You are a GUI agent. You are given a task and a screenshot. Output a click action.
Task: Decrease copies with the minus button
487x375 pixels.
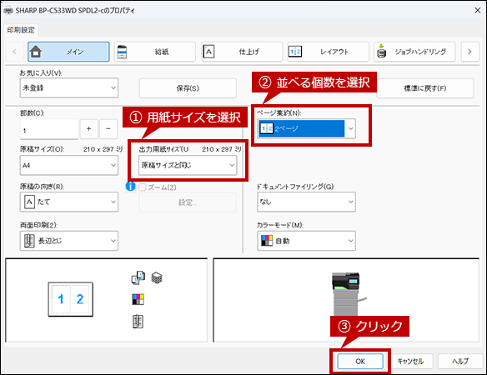[108, 128]
